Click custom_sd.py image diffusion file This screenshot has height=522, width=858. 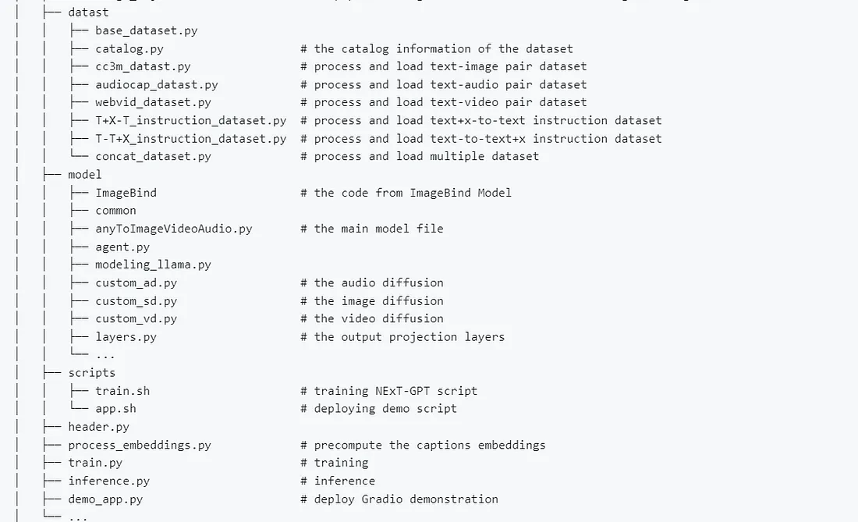click(x=136, y=301)
